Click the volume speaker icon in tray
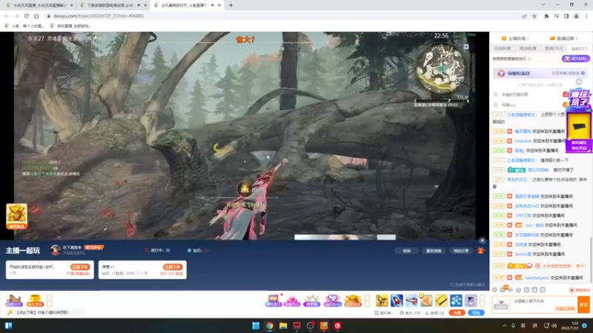 [554, 326]
